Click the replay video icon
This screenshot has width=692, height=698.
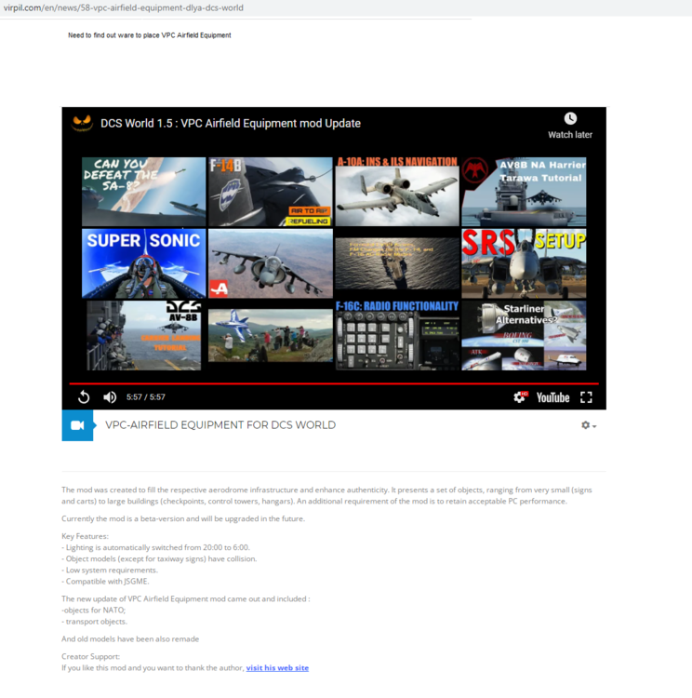pyautogui.click(x=84, y=396)
